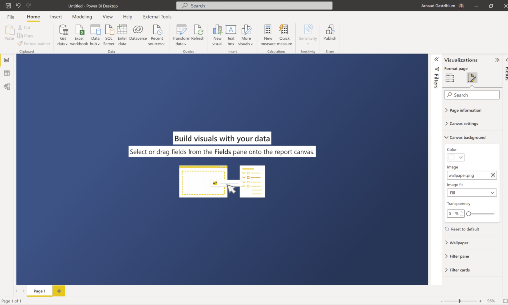Click the zoom in plus button
Screen dimensions: 508x305
[480, 301]
